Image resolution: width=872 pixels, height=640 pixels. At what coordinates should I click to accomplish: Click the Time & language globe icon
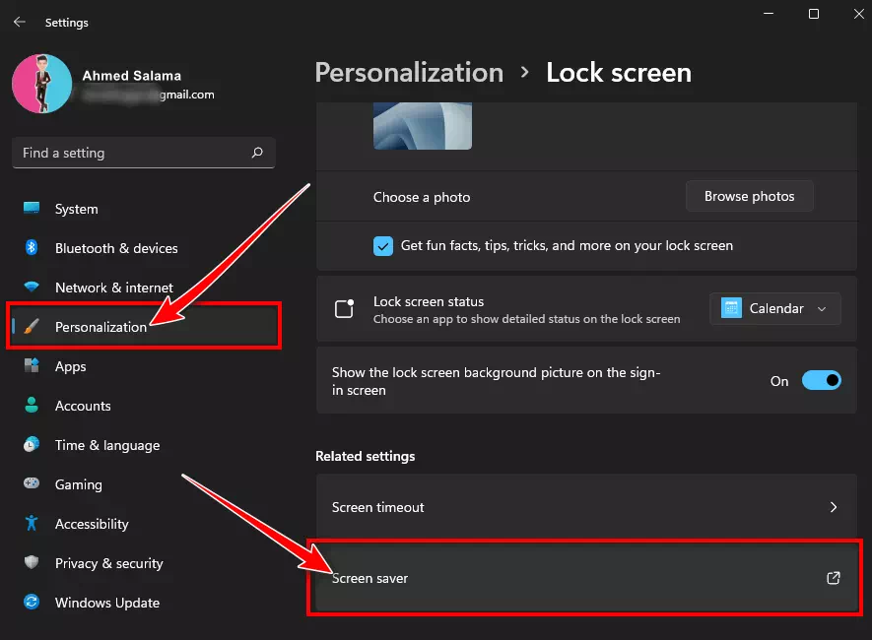pos(32,444)
